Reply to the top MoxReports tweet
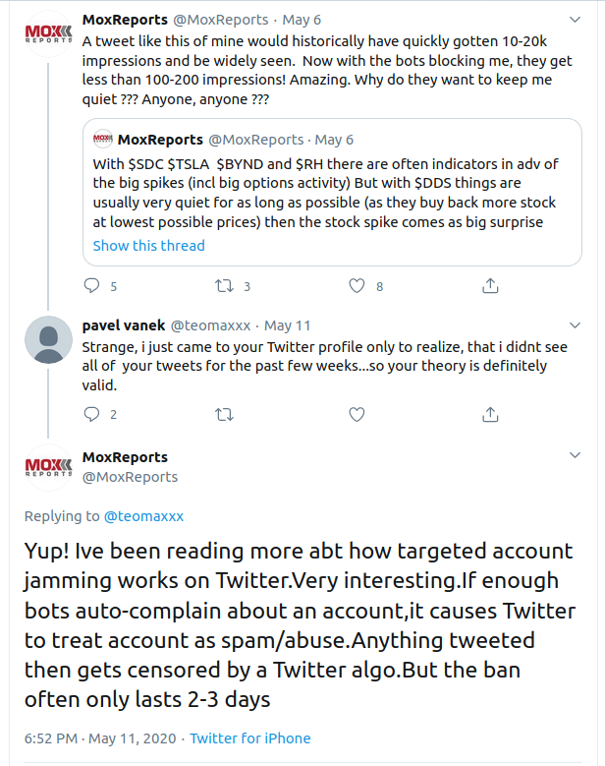605x766 pixels. tap(92, 286)
